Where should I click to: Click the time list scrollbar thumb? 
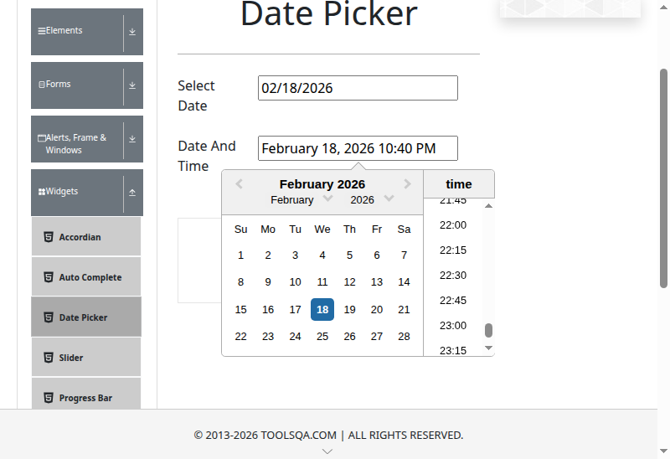pyautogui.click(x=489, y=330)
